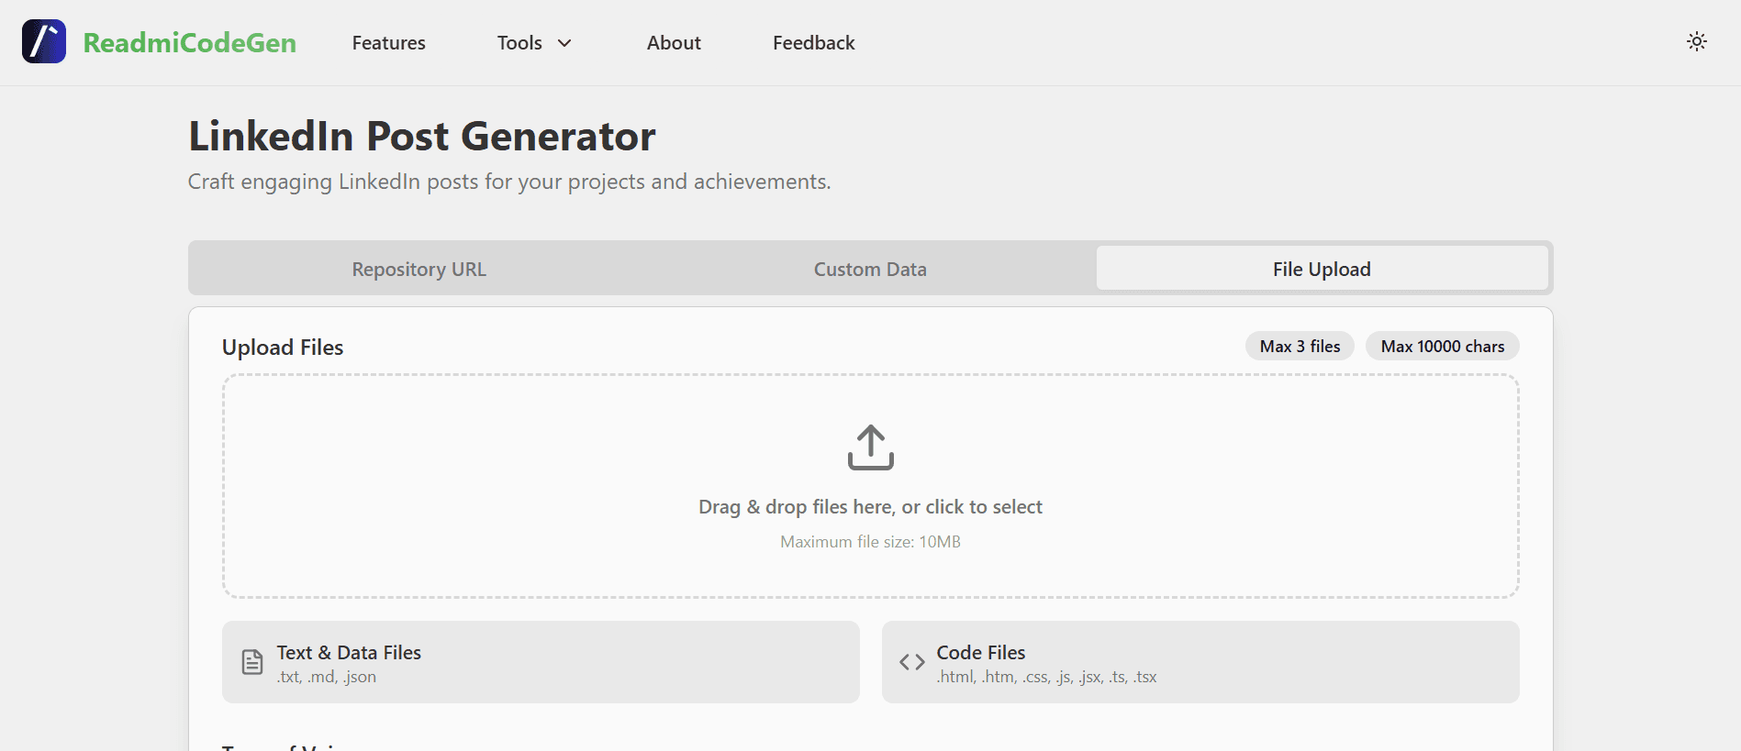Click the Upload Files heading
1741x751 pixels.
pyautogui.click(x=283, y=348)
